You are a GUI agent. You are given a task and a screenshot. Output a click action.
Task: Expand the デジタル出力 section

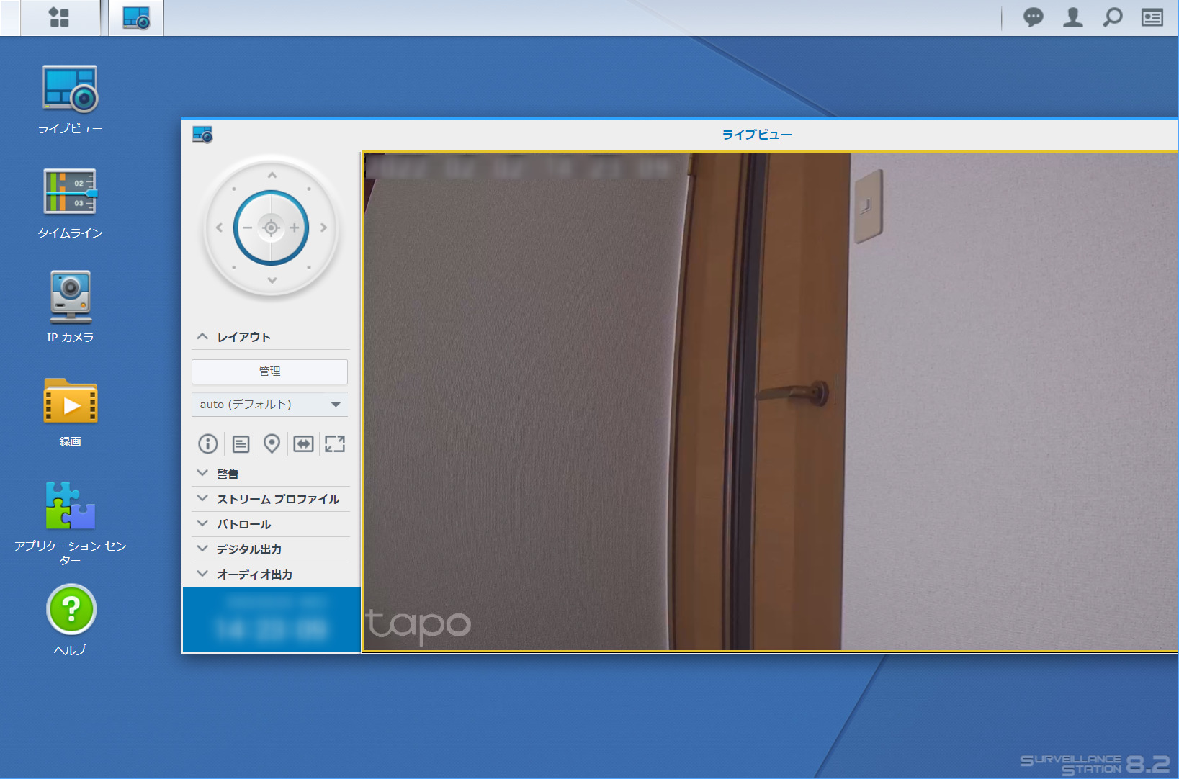pos(271,549)
